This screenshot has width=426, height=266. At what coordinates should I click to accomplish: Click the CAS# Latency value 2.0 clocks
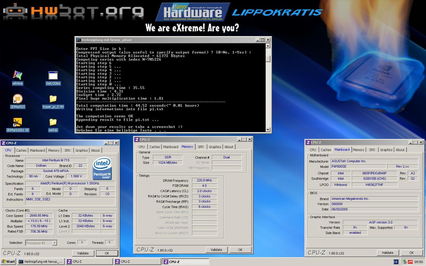[x=204, y=191]
